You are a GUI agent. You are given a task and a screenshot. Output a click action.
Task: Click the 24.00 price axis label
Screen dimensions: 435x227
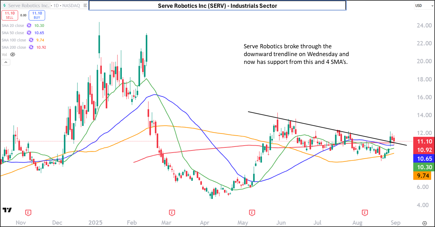(x=424, y=25)
